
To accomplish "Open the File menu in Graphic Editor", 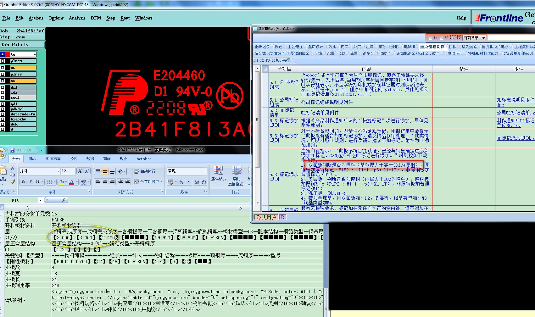I will [6, 18].
